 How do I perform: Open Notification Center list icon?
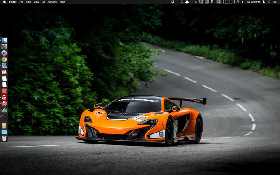point(275,2)
